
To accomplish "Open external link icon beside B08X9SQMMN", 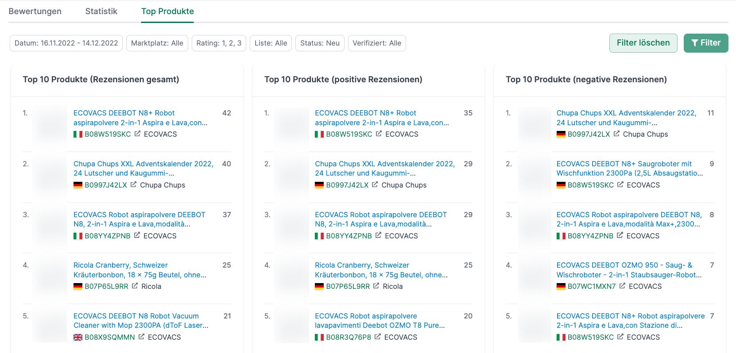I will click(141, 337).
